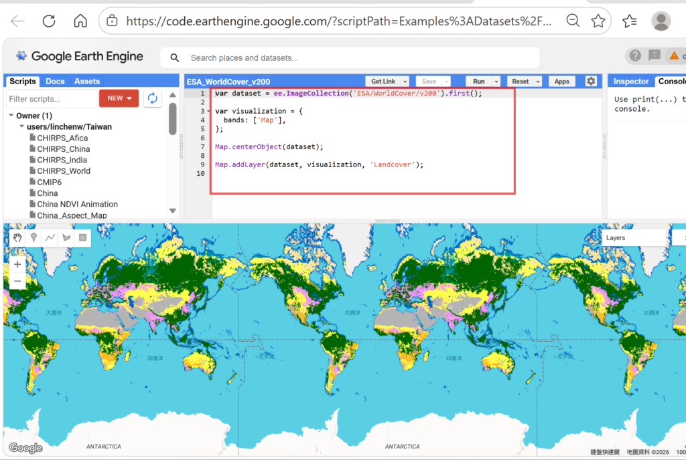Click the send feedback icon
The width and height of the screenshot is (686, 460).
[x=655, y=56]
